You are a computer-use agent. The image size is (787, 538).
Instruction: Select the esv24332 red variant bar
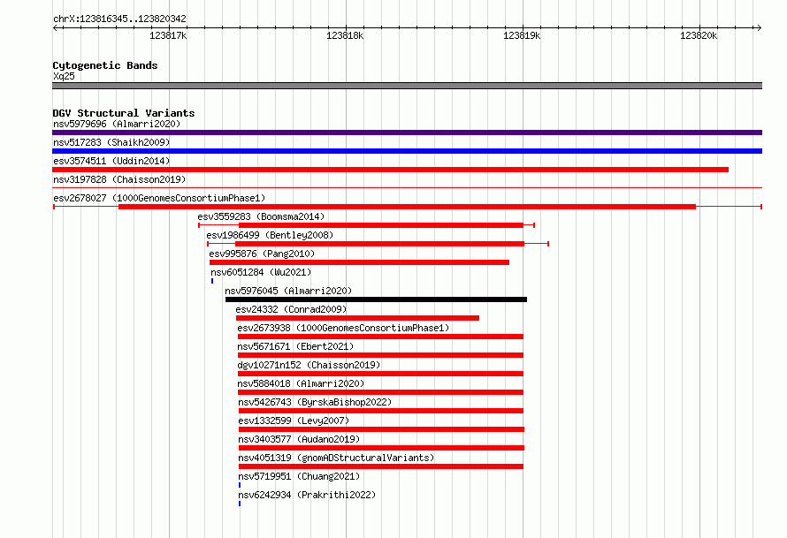[x=357, y=318]
